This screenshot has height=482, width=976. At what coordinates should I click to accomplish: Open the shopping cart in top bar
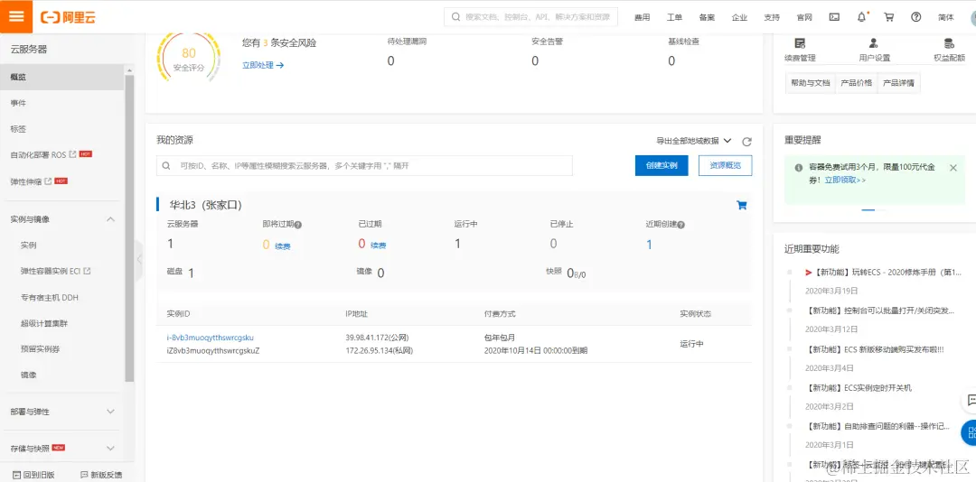click(x=889, y=17)
